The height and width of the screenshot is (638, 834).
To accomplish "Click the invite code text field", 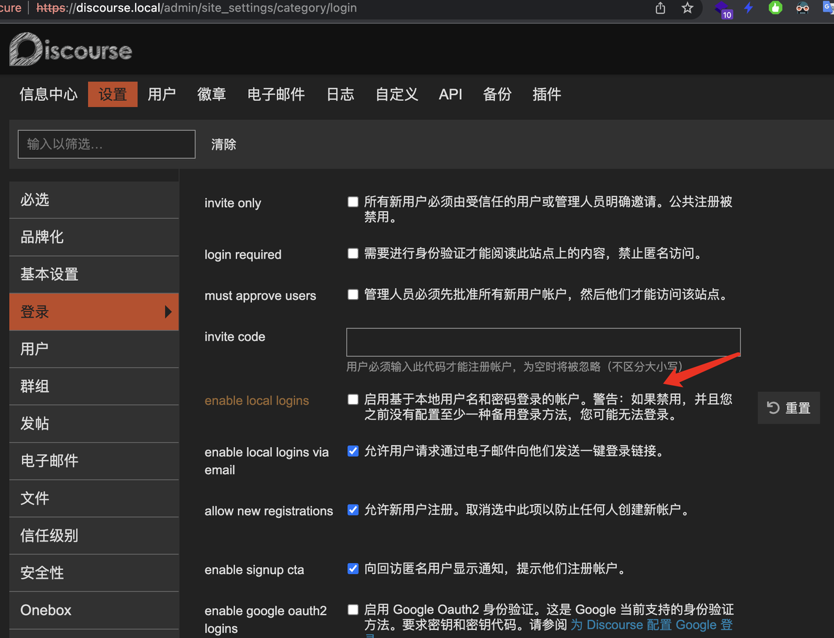I will (543, 342).
